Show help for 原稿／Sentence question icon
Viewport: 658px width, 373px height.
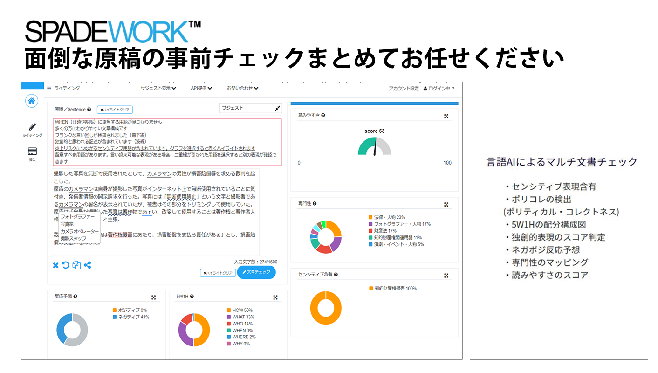tap(89, 110)
